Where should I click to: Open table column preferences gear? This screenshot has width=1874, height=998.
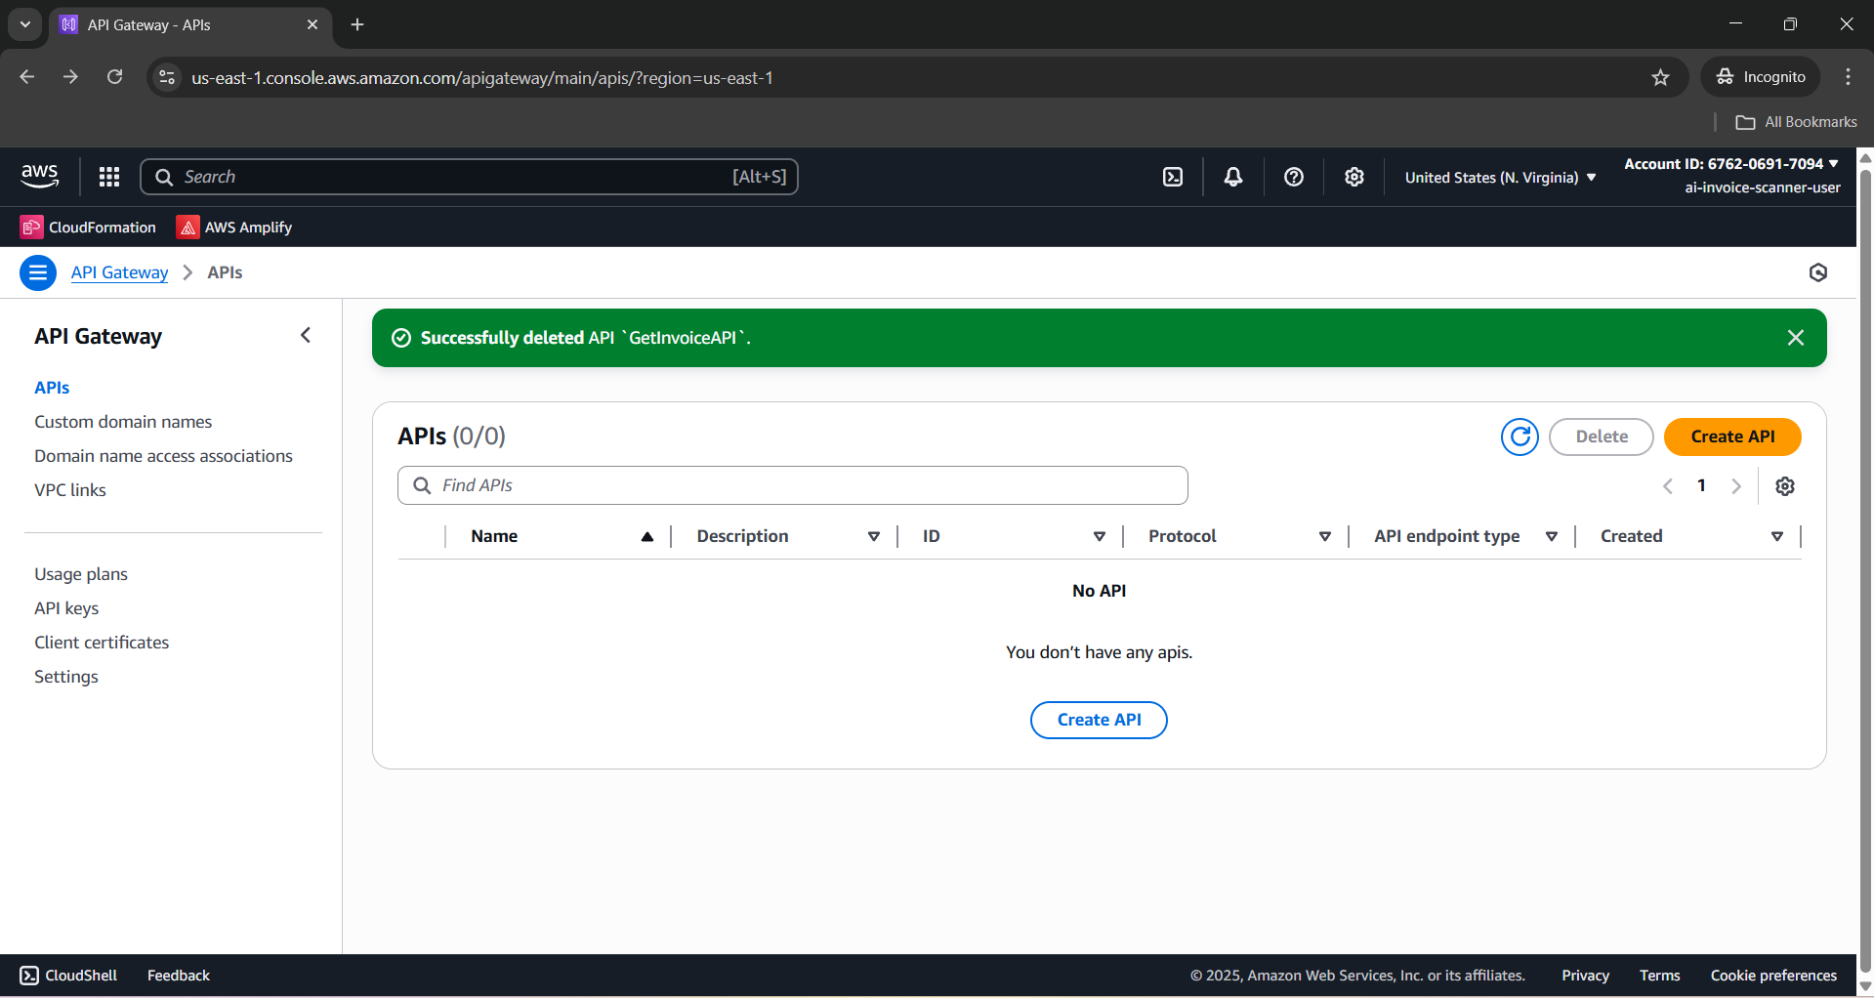(1785, 485)
